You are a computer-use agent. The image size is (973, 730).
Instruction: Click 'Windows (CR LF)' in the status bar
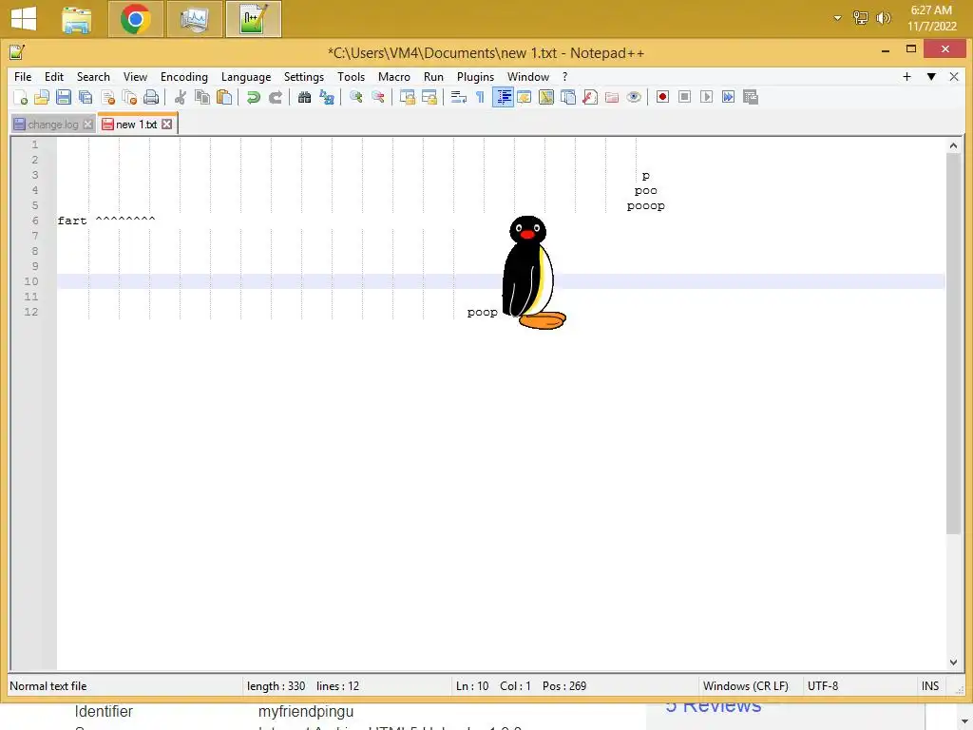(x=745, y=686)
